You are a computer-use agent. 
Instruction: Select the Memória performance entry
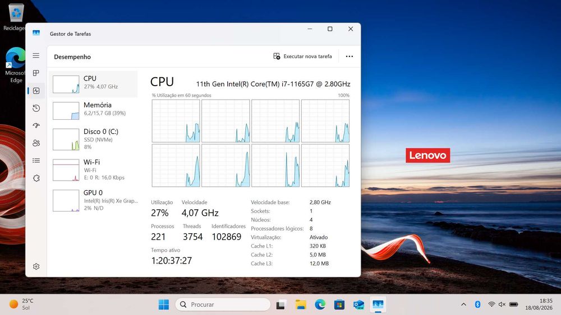point(93,110)
